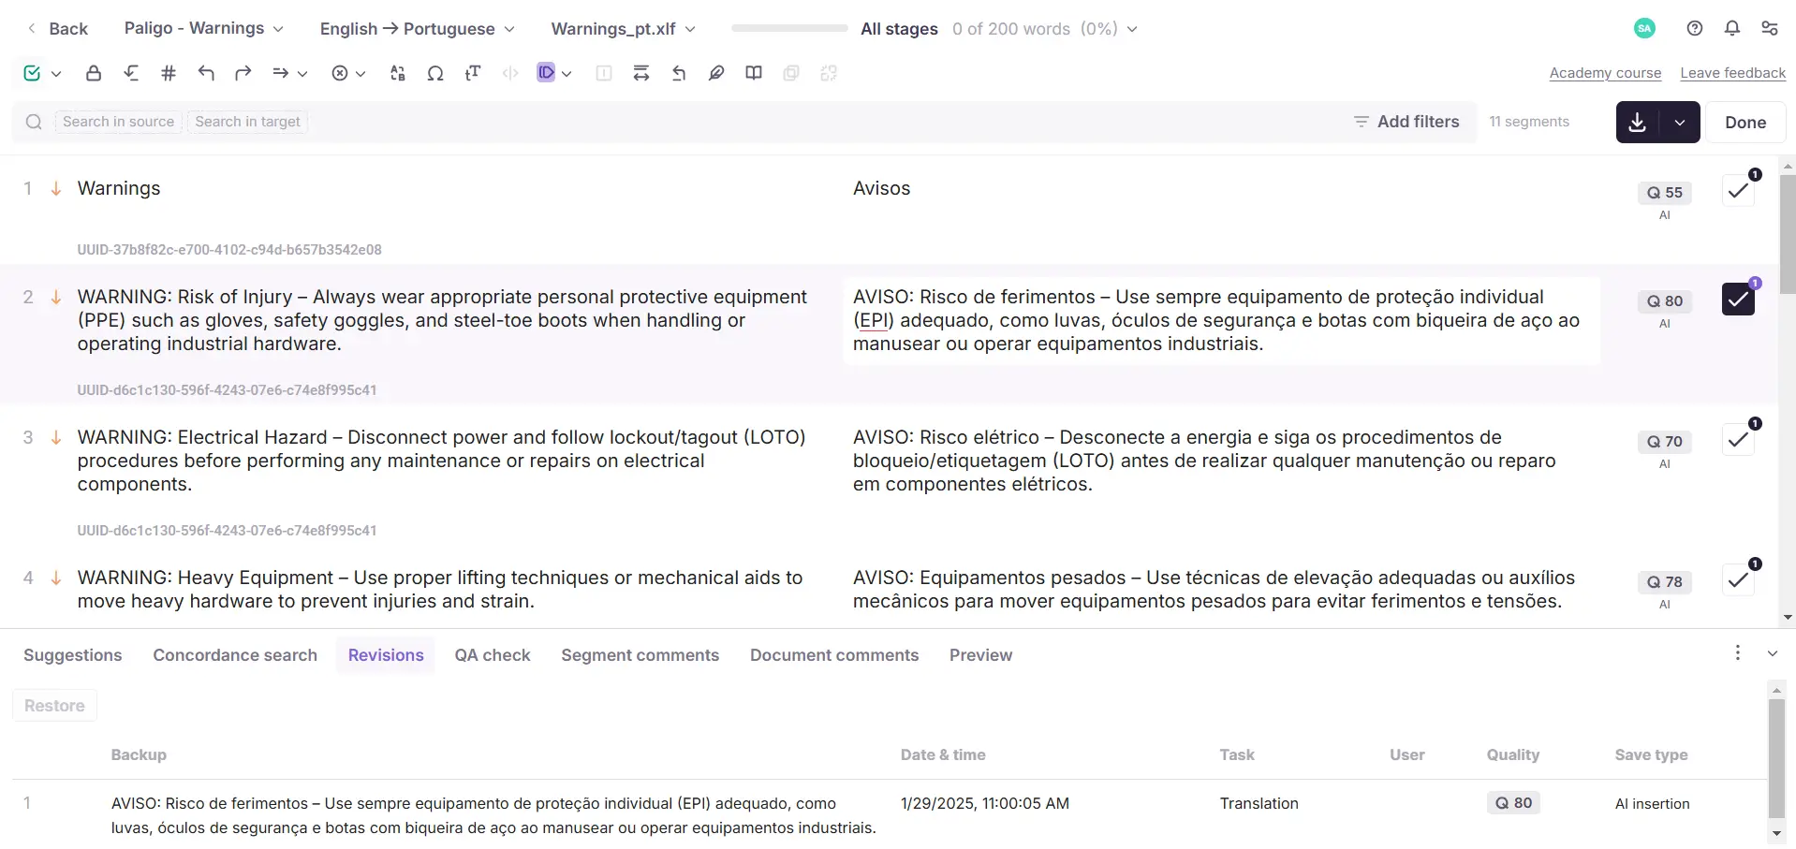1796x849 pixels.
Task: Click the revisions panel scrollbar down arrow
Action: point(1776,833)
